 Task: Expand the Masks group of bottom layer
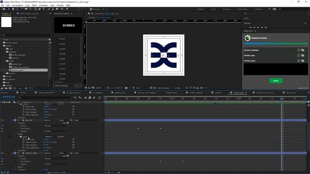click(16, 167)
